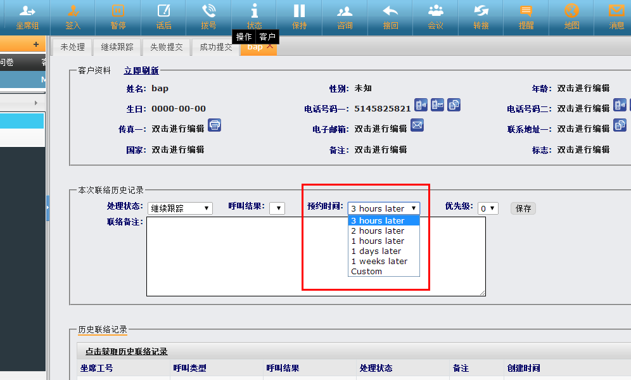Click the 暂停 (pause) toolbar icon
The height and width of the screenshot is (380, 631).
tap(118, 16)
